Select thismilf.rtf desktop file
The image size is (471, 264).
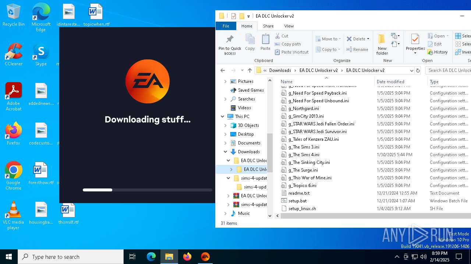68,213
